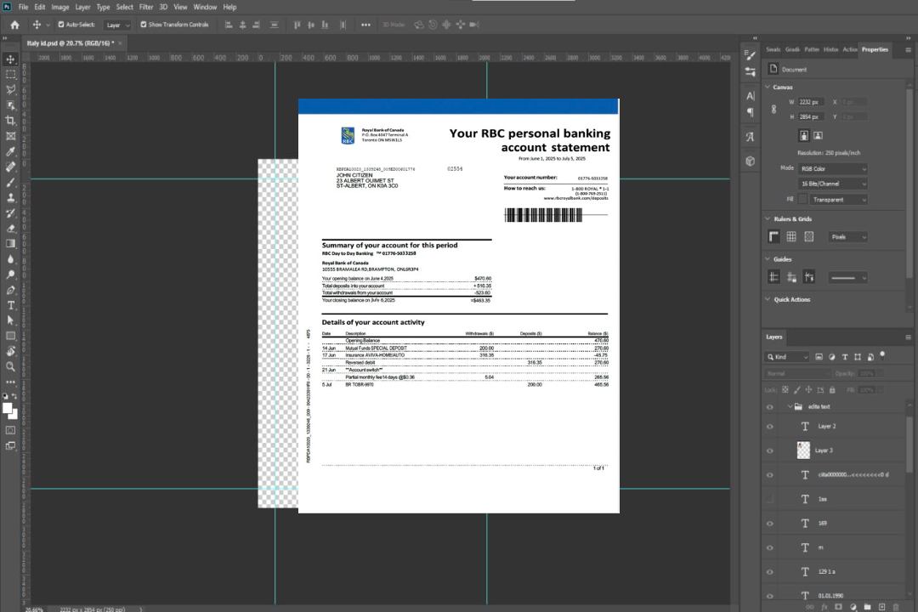Toggle the grid icon in Rulers & Grids
The height and width of the screenshot is (612, 918).
point(791,236)
